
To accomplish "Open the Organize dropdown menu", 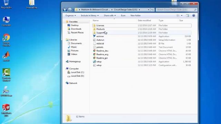I will (x=70, y=15).
